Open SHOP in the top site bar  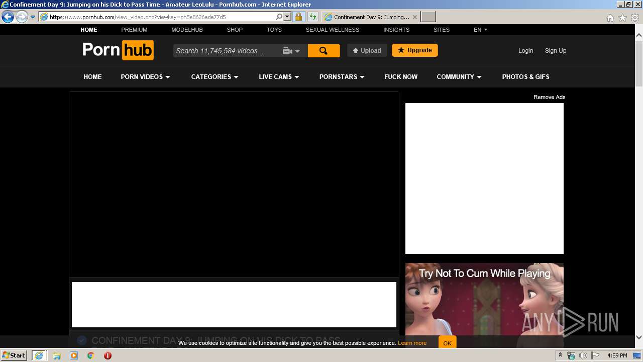coord(235,30)
